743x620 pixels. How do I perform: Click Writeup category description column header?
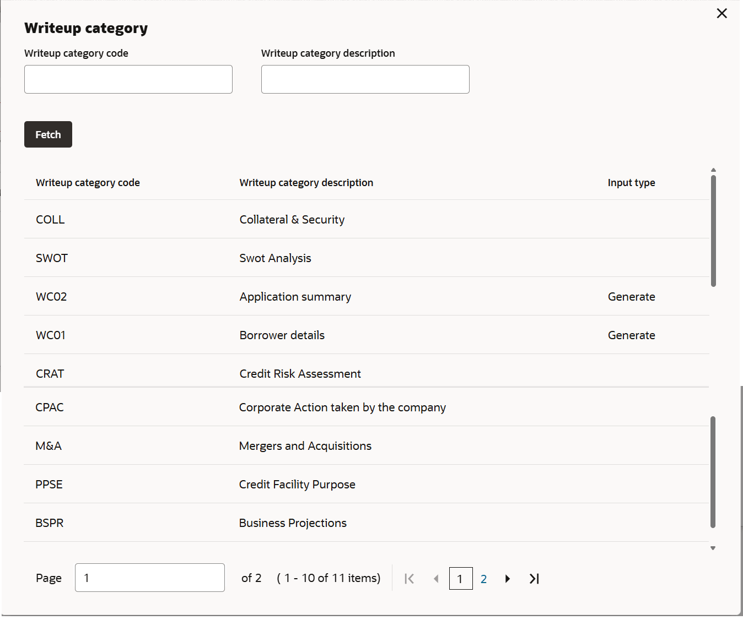point(306,183)
